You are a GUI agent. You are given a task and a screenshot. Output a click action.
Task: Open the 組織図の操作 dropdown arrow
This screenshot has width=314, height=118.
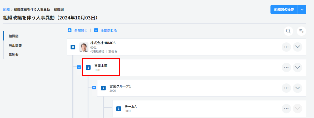[302, 9]
